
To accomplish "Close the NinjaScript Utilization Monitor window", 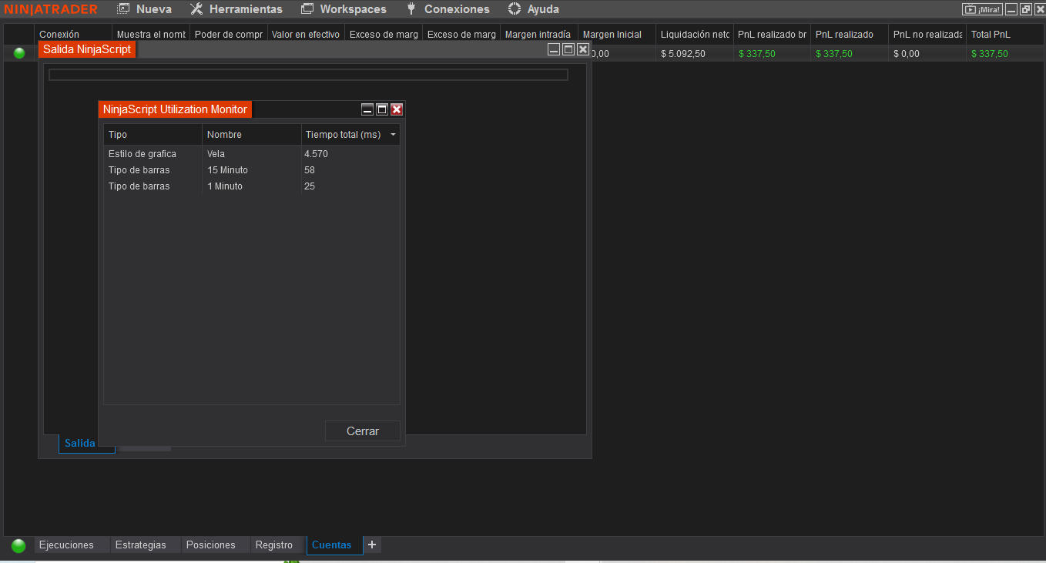I will (397, 109).
